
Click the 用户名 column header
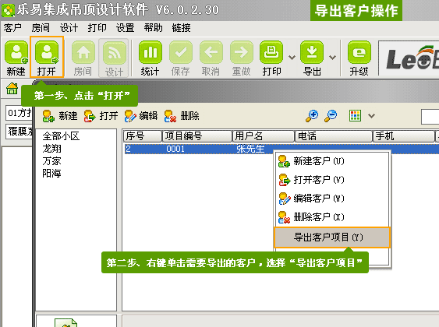pos(264,136)
